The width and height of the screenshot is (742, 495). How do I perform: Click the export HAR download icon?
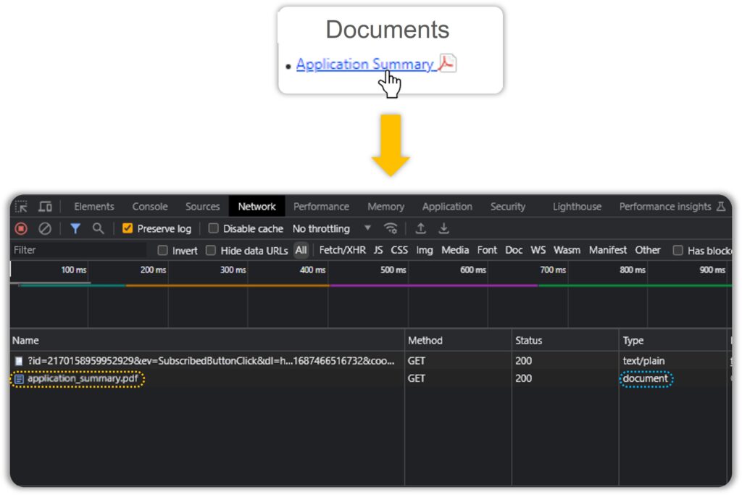tap(444, 228)
